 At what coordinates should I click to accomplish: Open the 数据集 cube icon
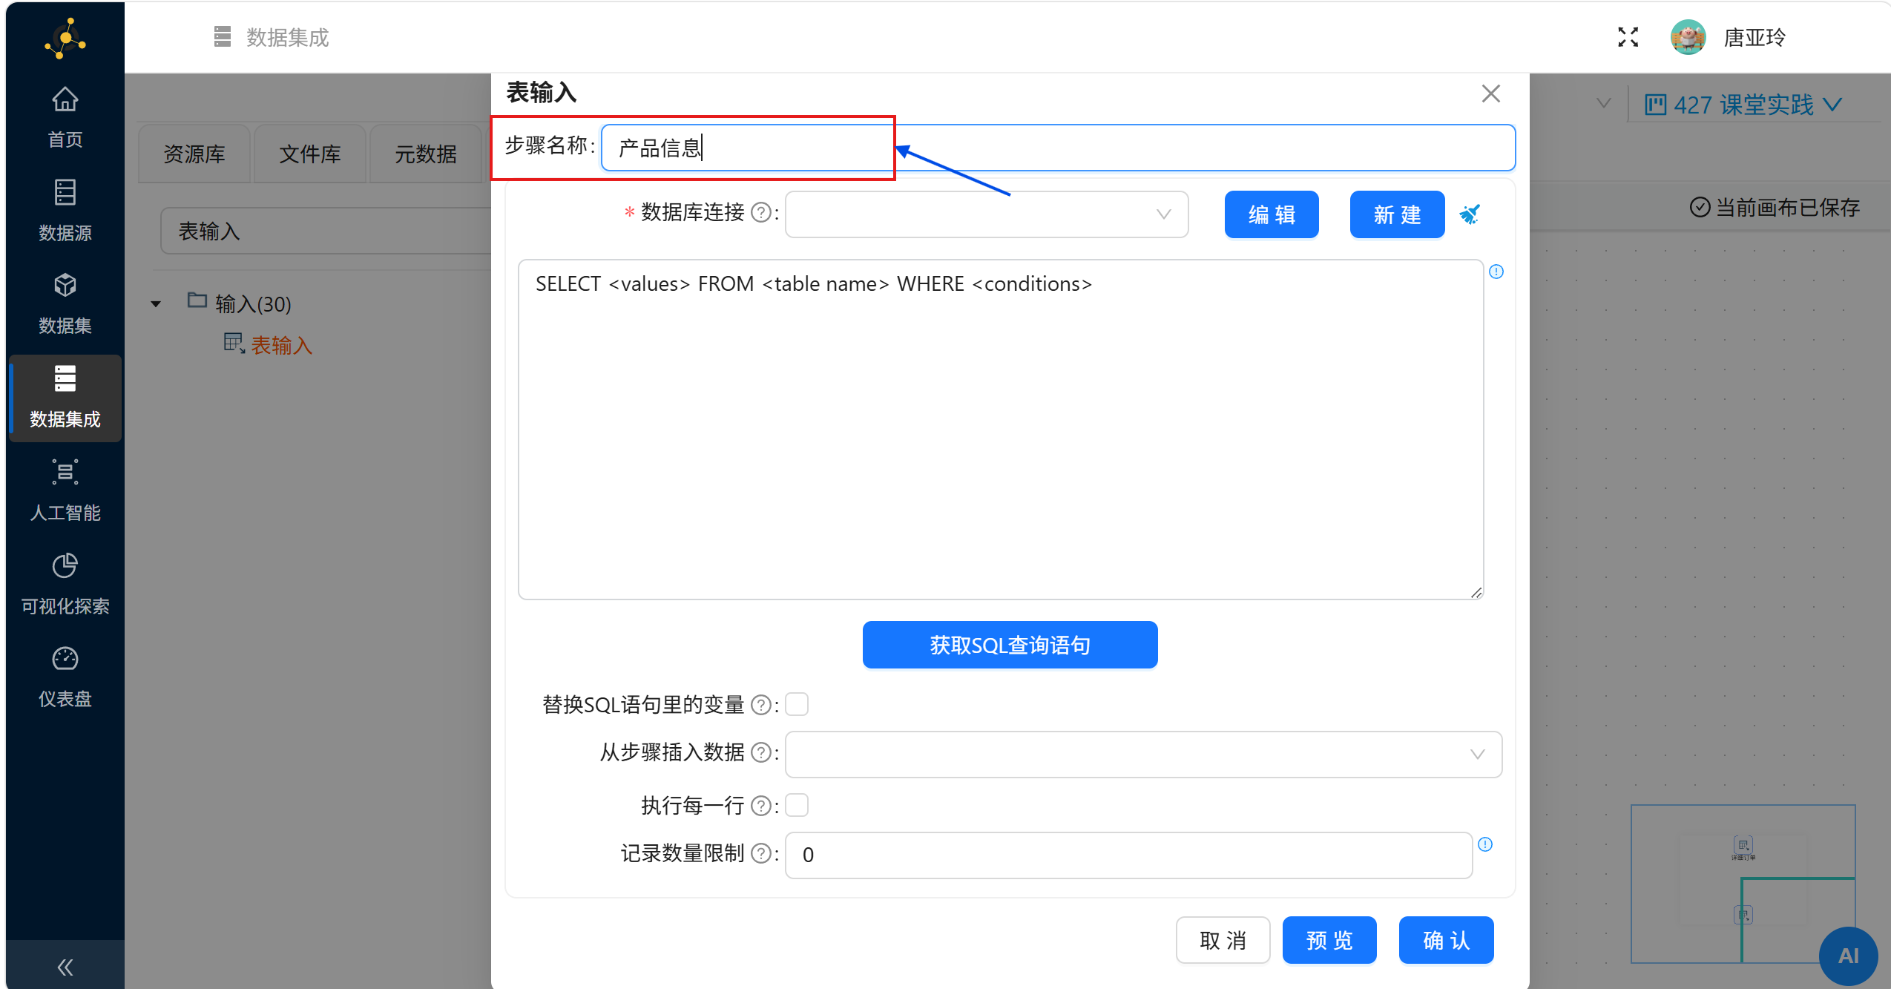point(65,286)
